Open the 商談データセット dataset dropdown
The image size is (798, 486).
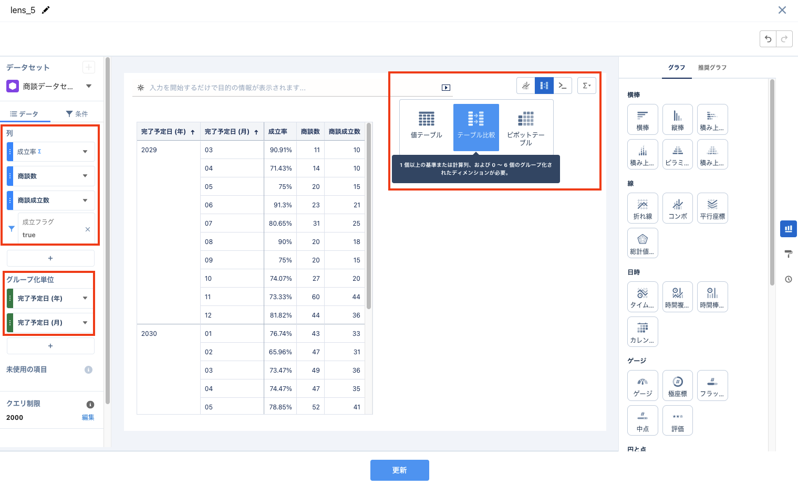coord(89,86)
